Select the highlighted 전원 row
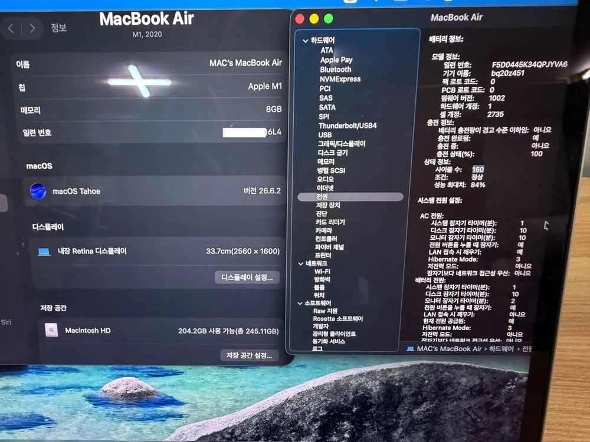This screenshot has height=442, width=590. (x=350, y=197)
